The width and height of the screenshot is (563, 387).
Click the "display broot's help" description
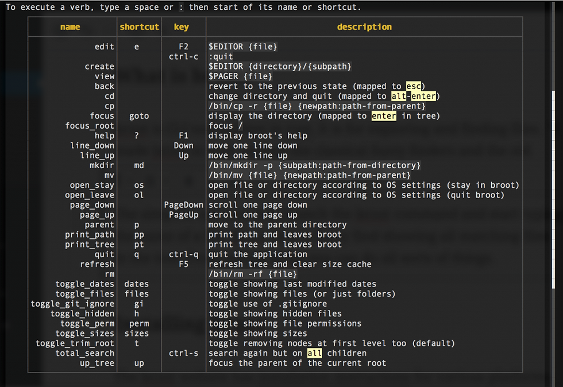click(x=258, y=136)
